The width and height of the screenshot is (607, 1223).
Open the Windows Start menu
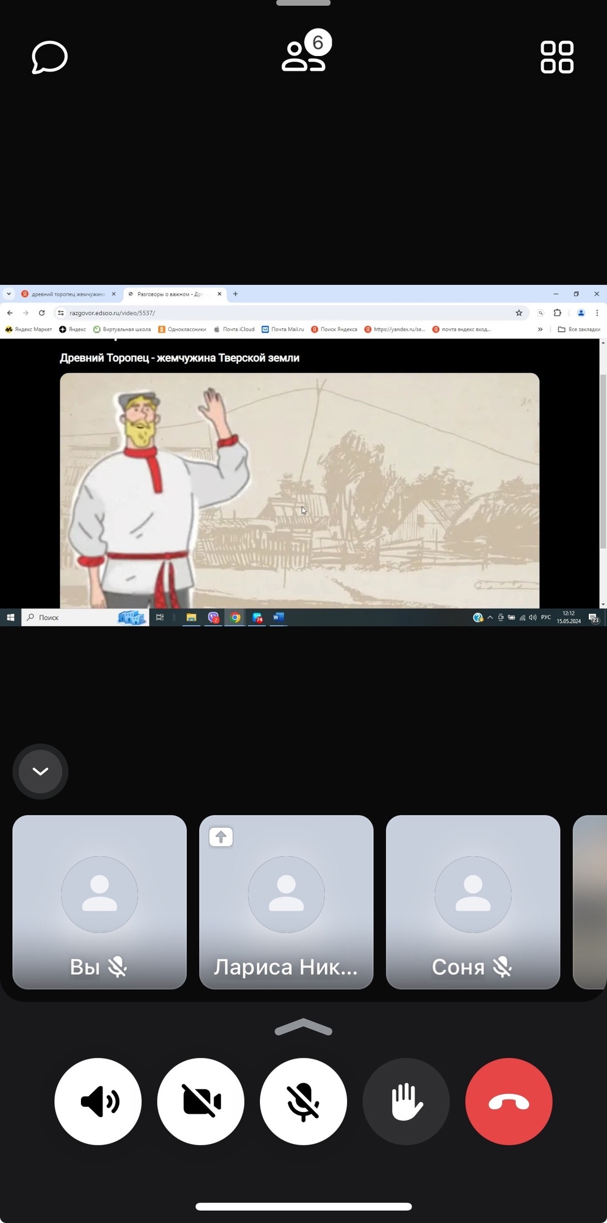(10, 617)
